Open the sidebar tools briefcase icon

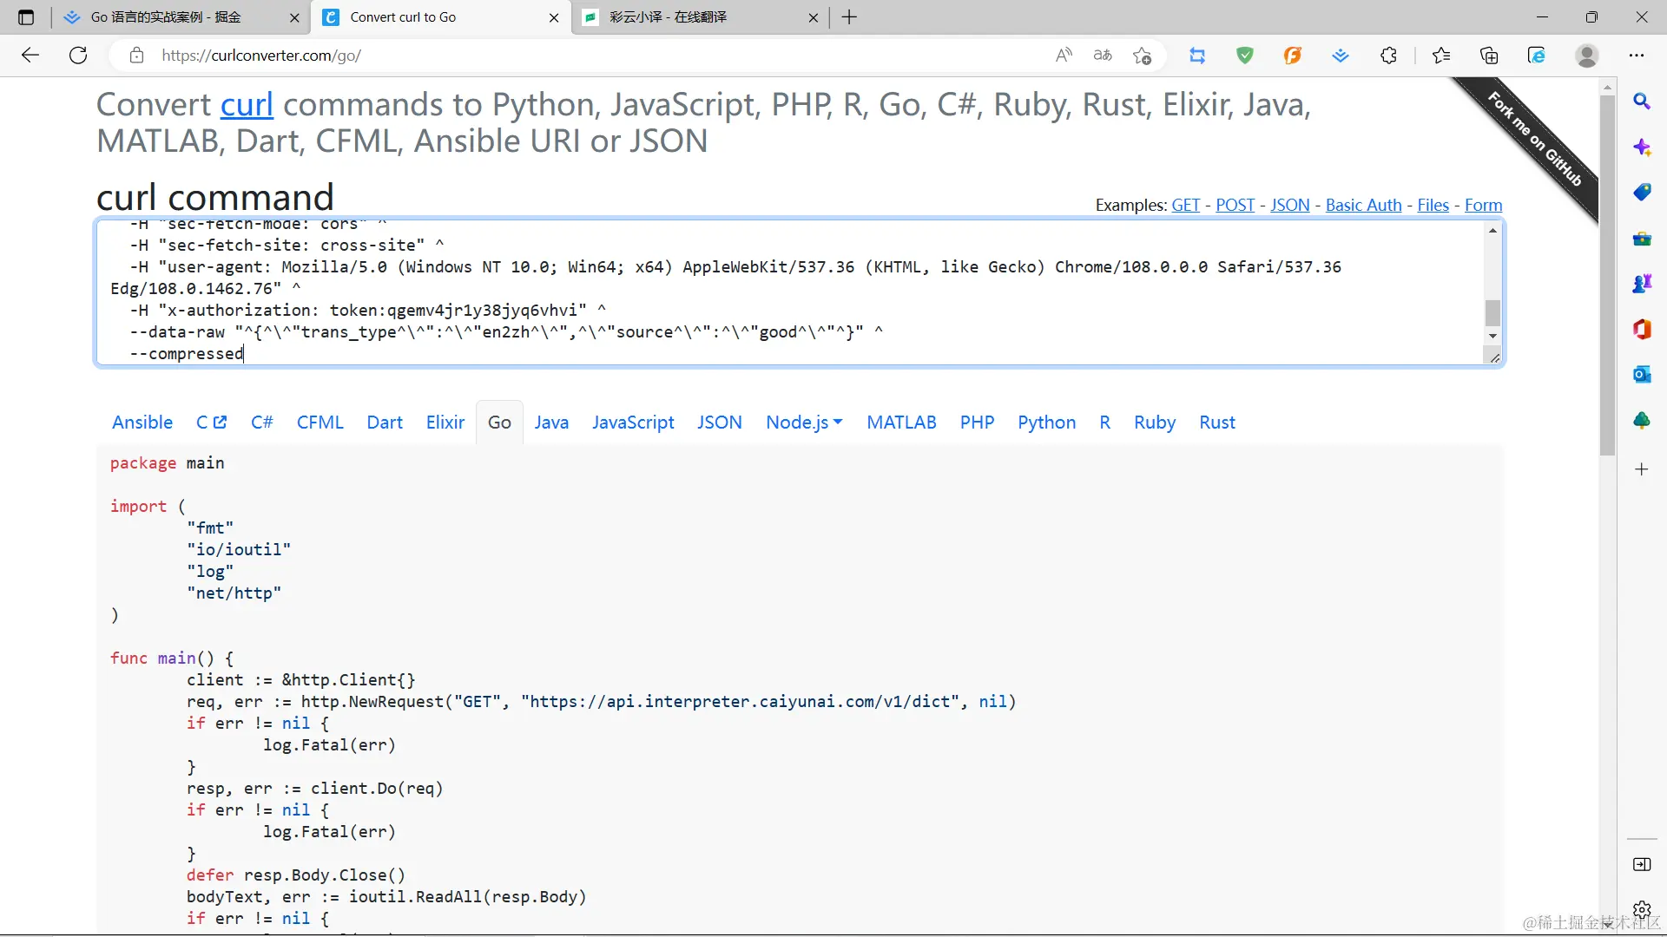1642,239
